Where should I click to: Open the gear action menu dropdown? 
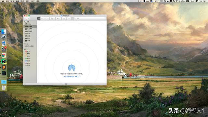point(58,19)
